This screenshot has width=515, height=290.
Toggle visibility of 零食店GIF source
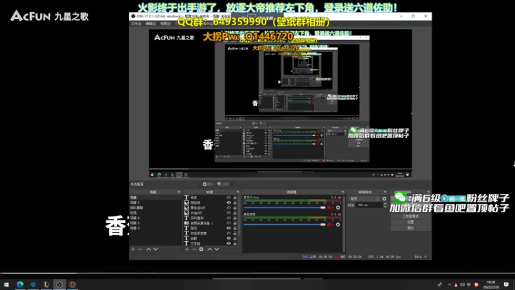tap(229, 208)
